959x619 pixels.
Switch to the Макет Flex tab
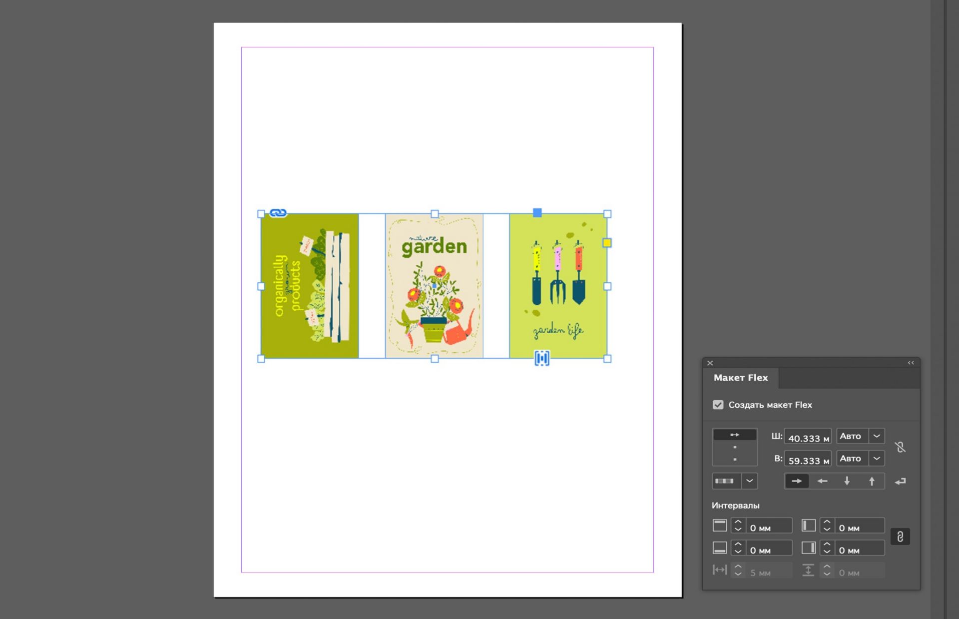[x=740, y=378]
